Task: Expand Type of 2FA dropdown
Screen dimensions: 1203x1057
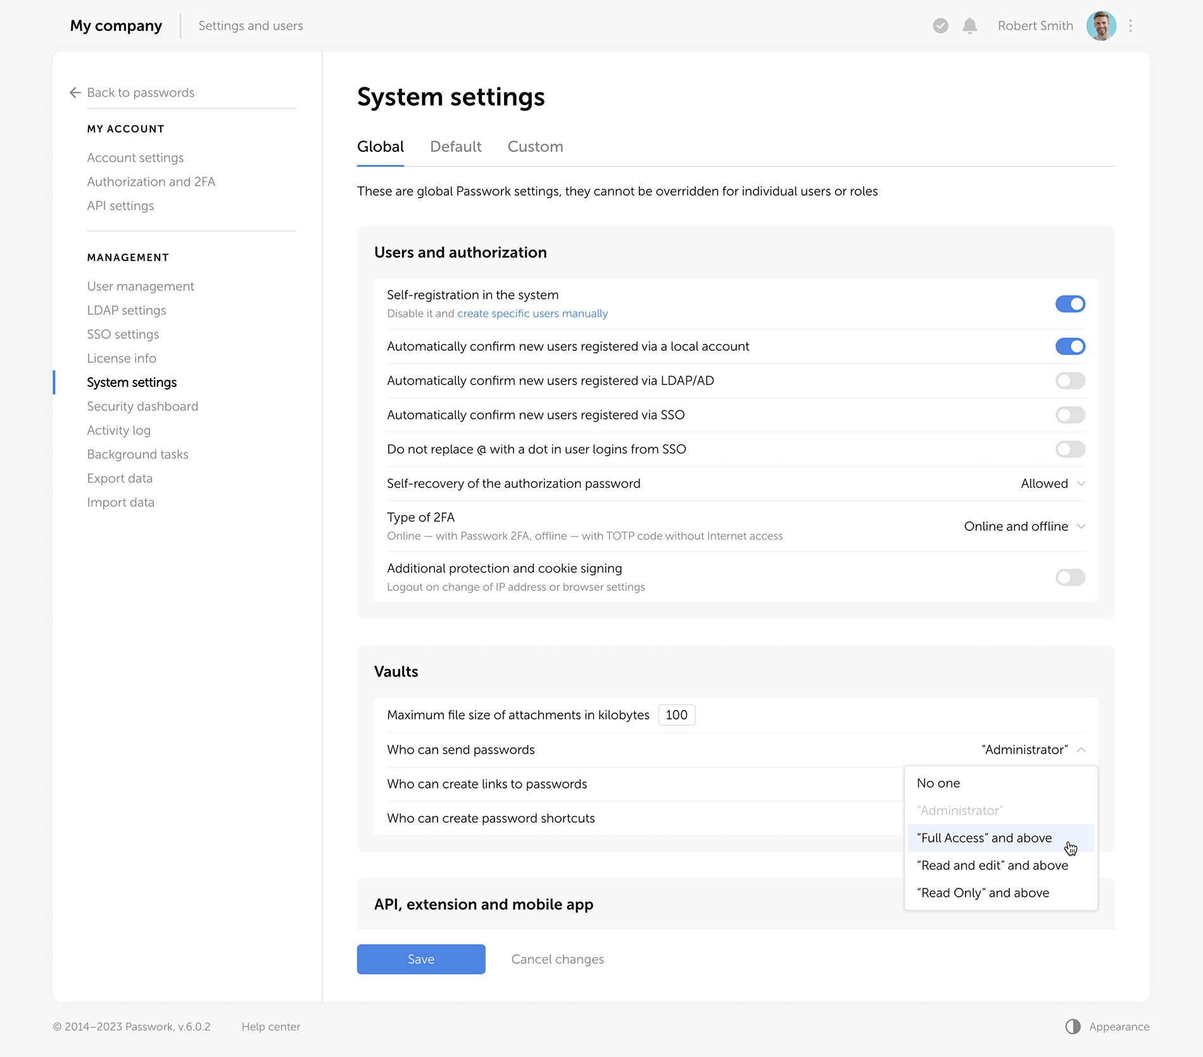Action: click(1024, 527)
